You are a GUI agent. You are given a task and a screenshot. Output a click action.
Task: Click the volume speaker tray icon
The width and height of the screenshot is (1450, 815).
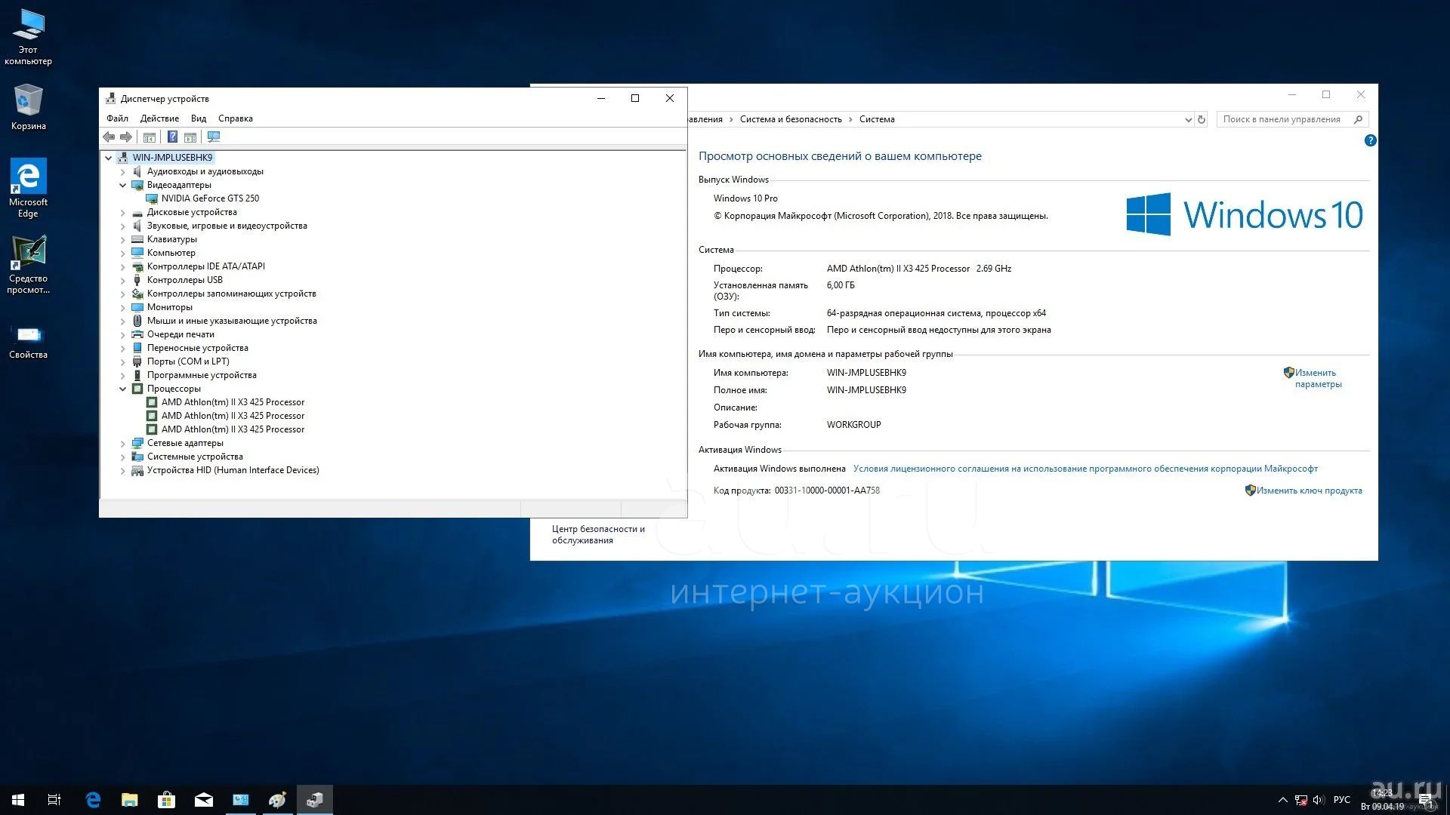(x=1319, y=800)
